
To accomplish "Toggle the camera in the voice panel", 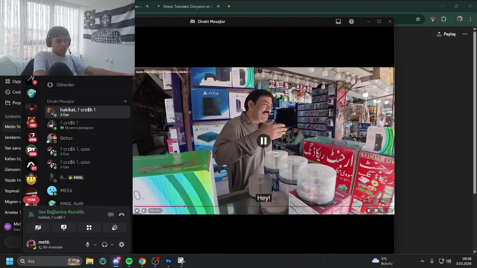I will click(38, 227).
